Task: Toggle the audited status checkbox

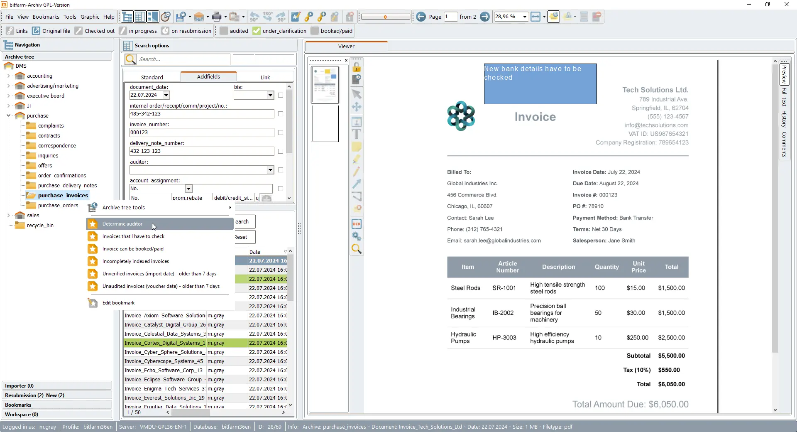Action: coord(224,31)
